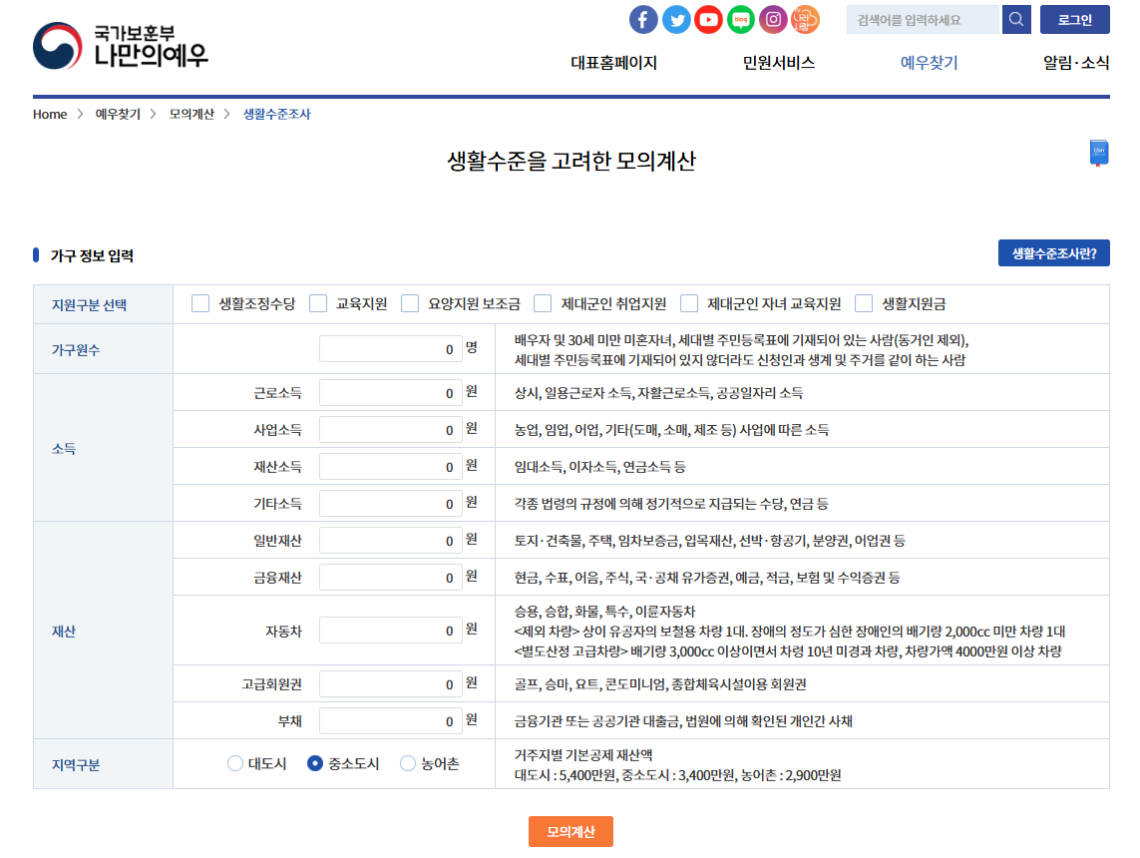Open the Naver Blog icon
The height and width of the screenshot is (858, 1140).
click(740, 19)
